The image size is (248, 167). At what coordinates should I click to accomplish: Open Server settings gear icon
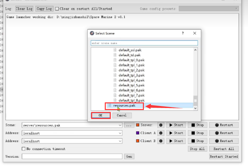click(x=161, y=125)
